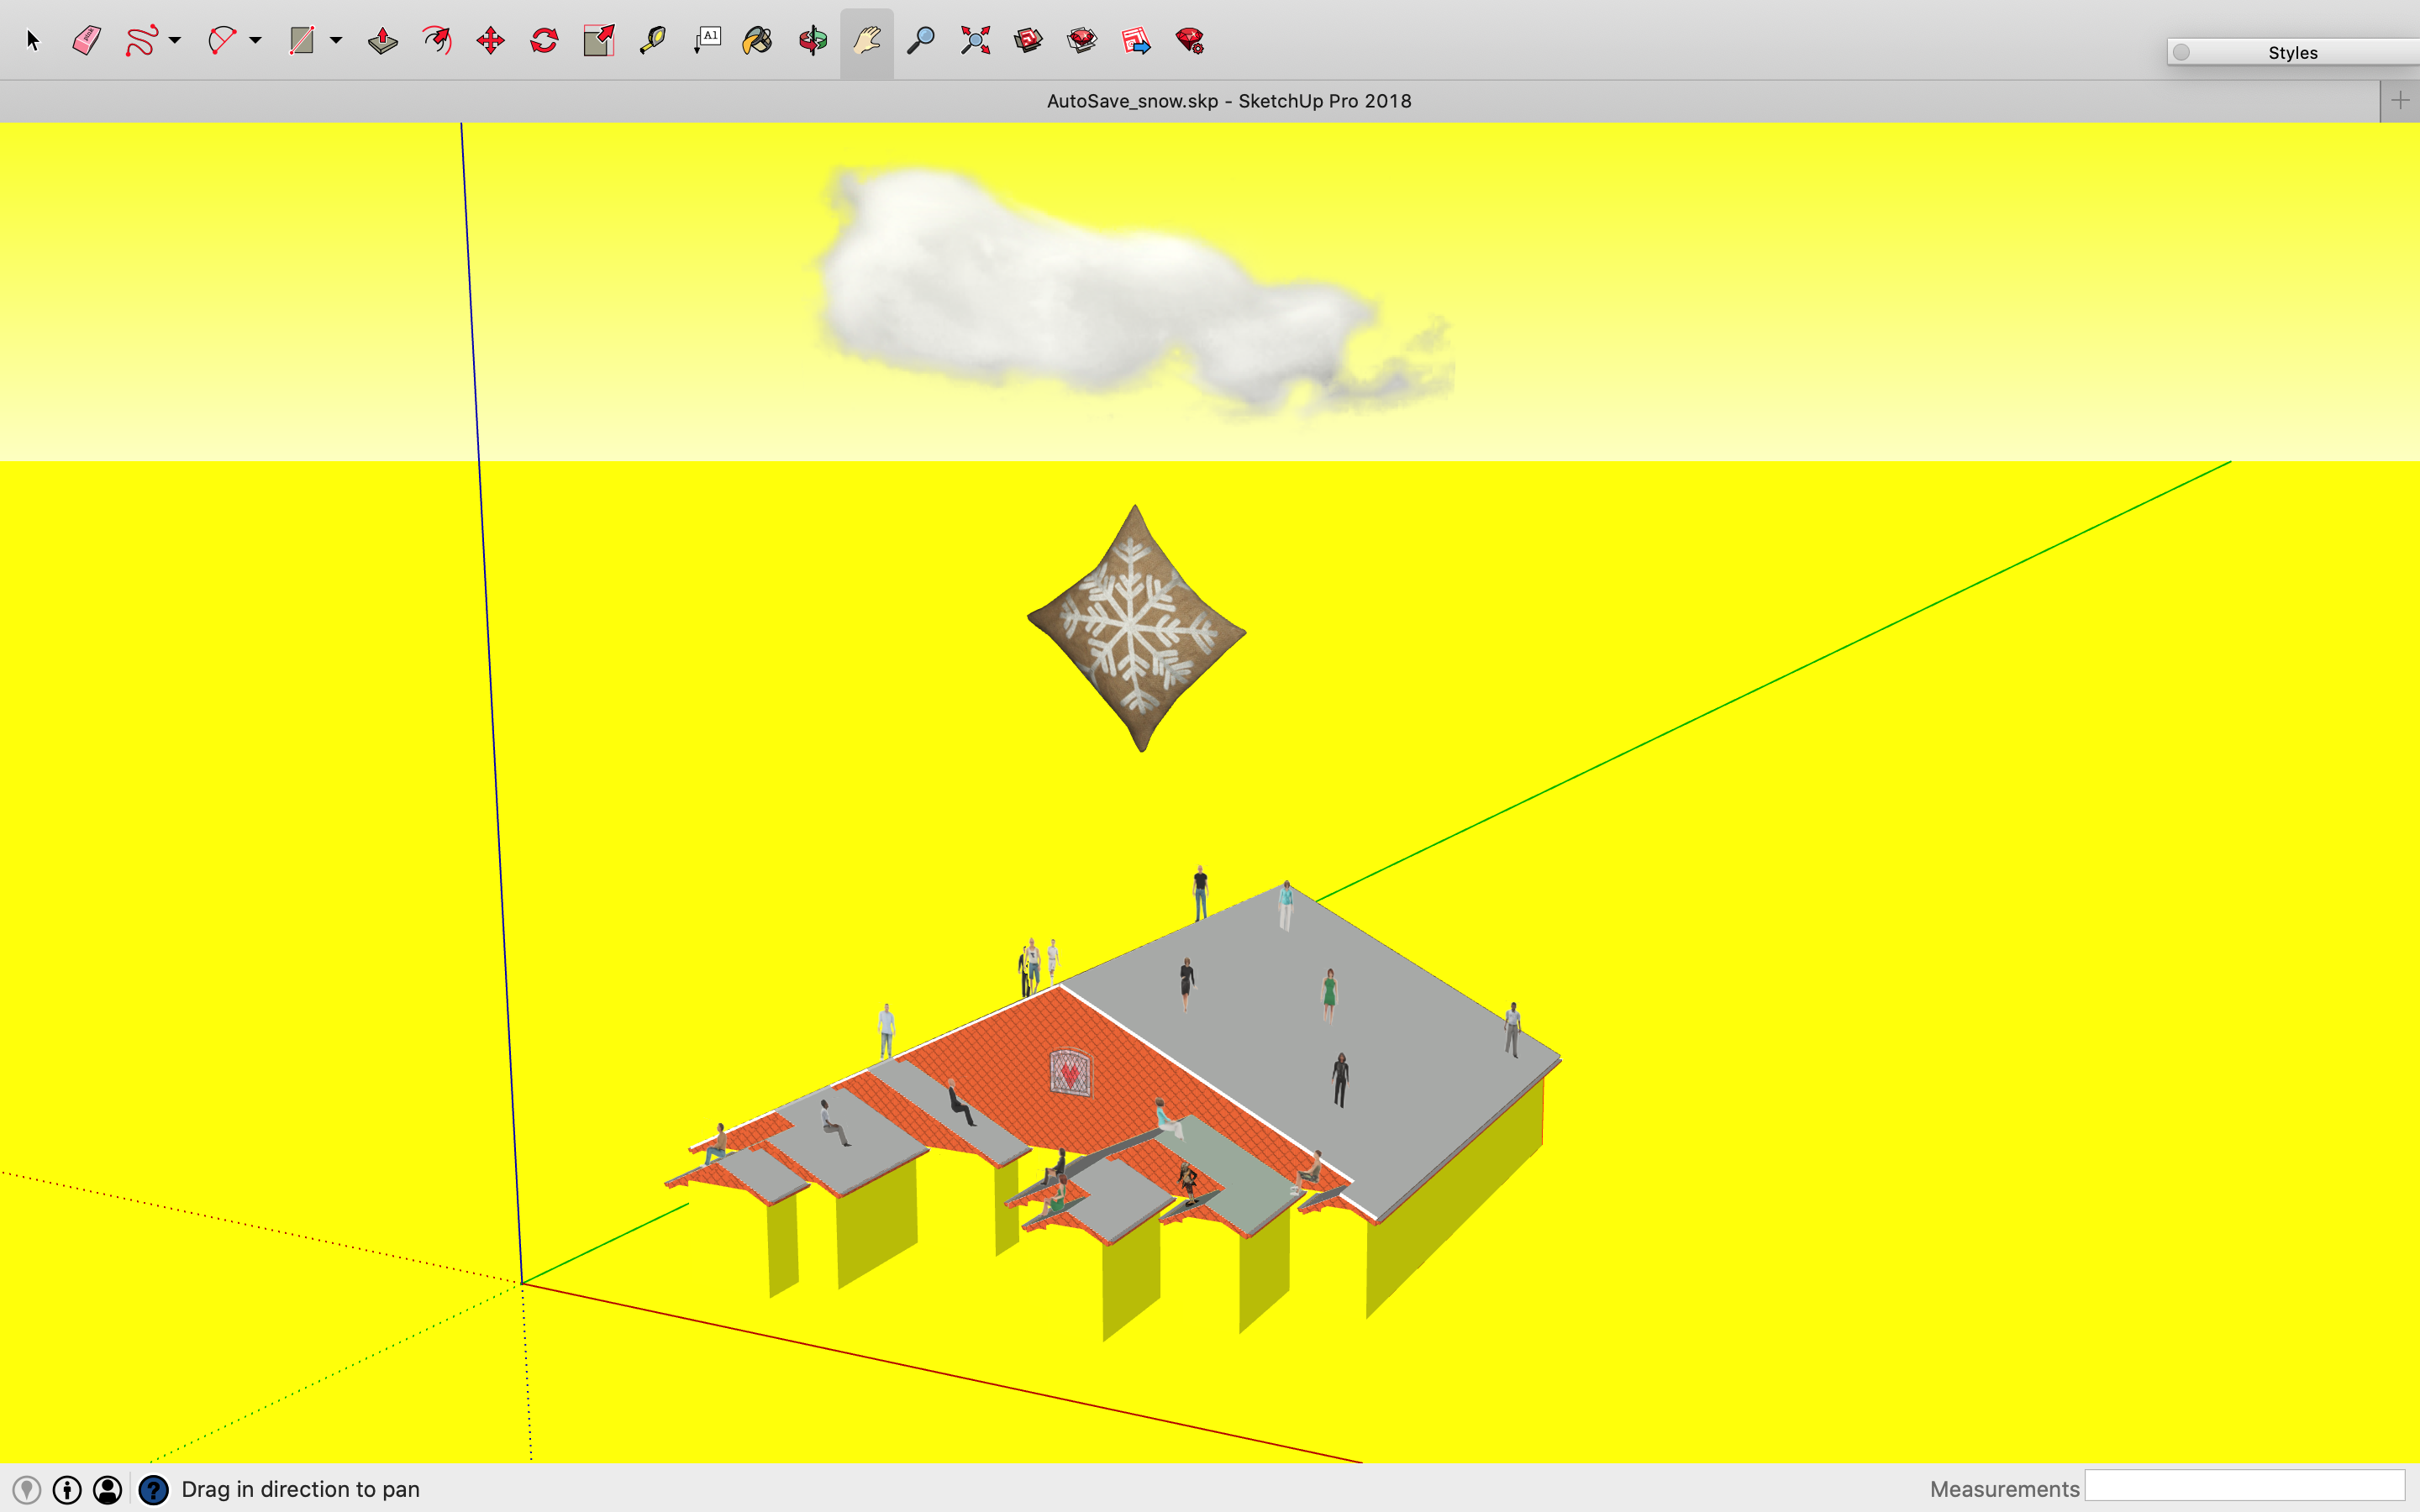Open Instructor help question-mark button

[x=153, y=1489]
